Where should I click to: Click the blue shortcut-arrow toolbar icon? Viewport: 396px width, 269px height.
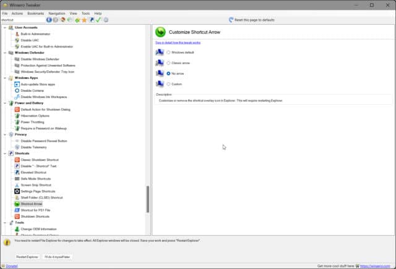[92, 20]
